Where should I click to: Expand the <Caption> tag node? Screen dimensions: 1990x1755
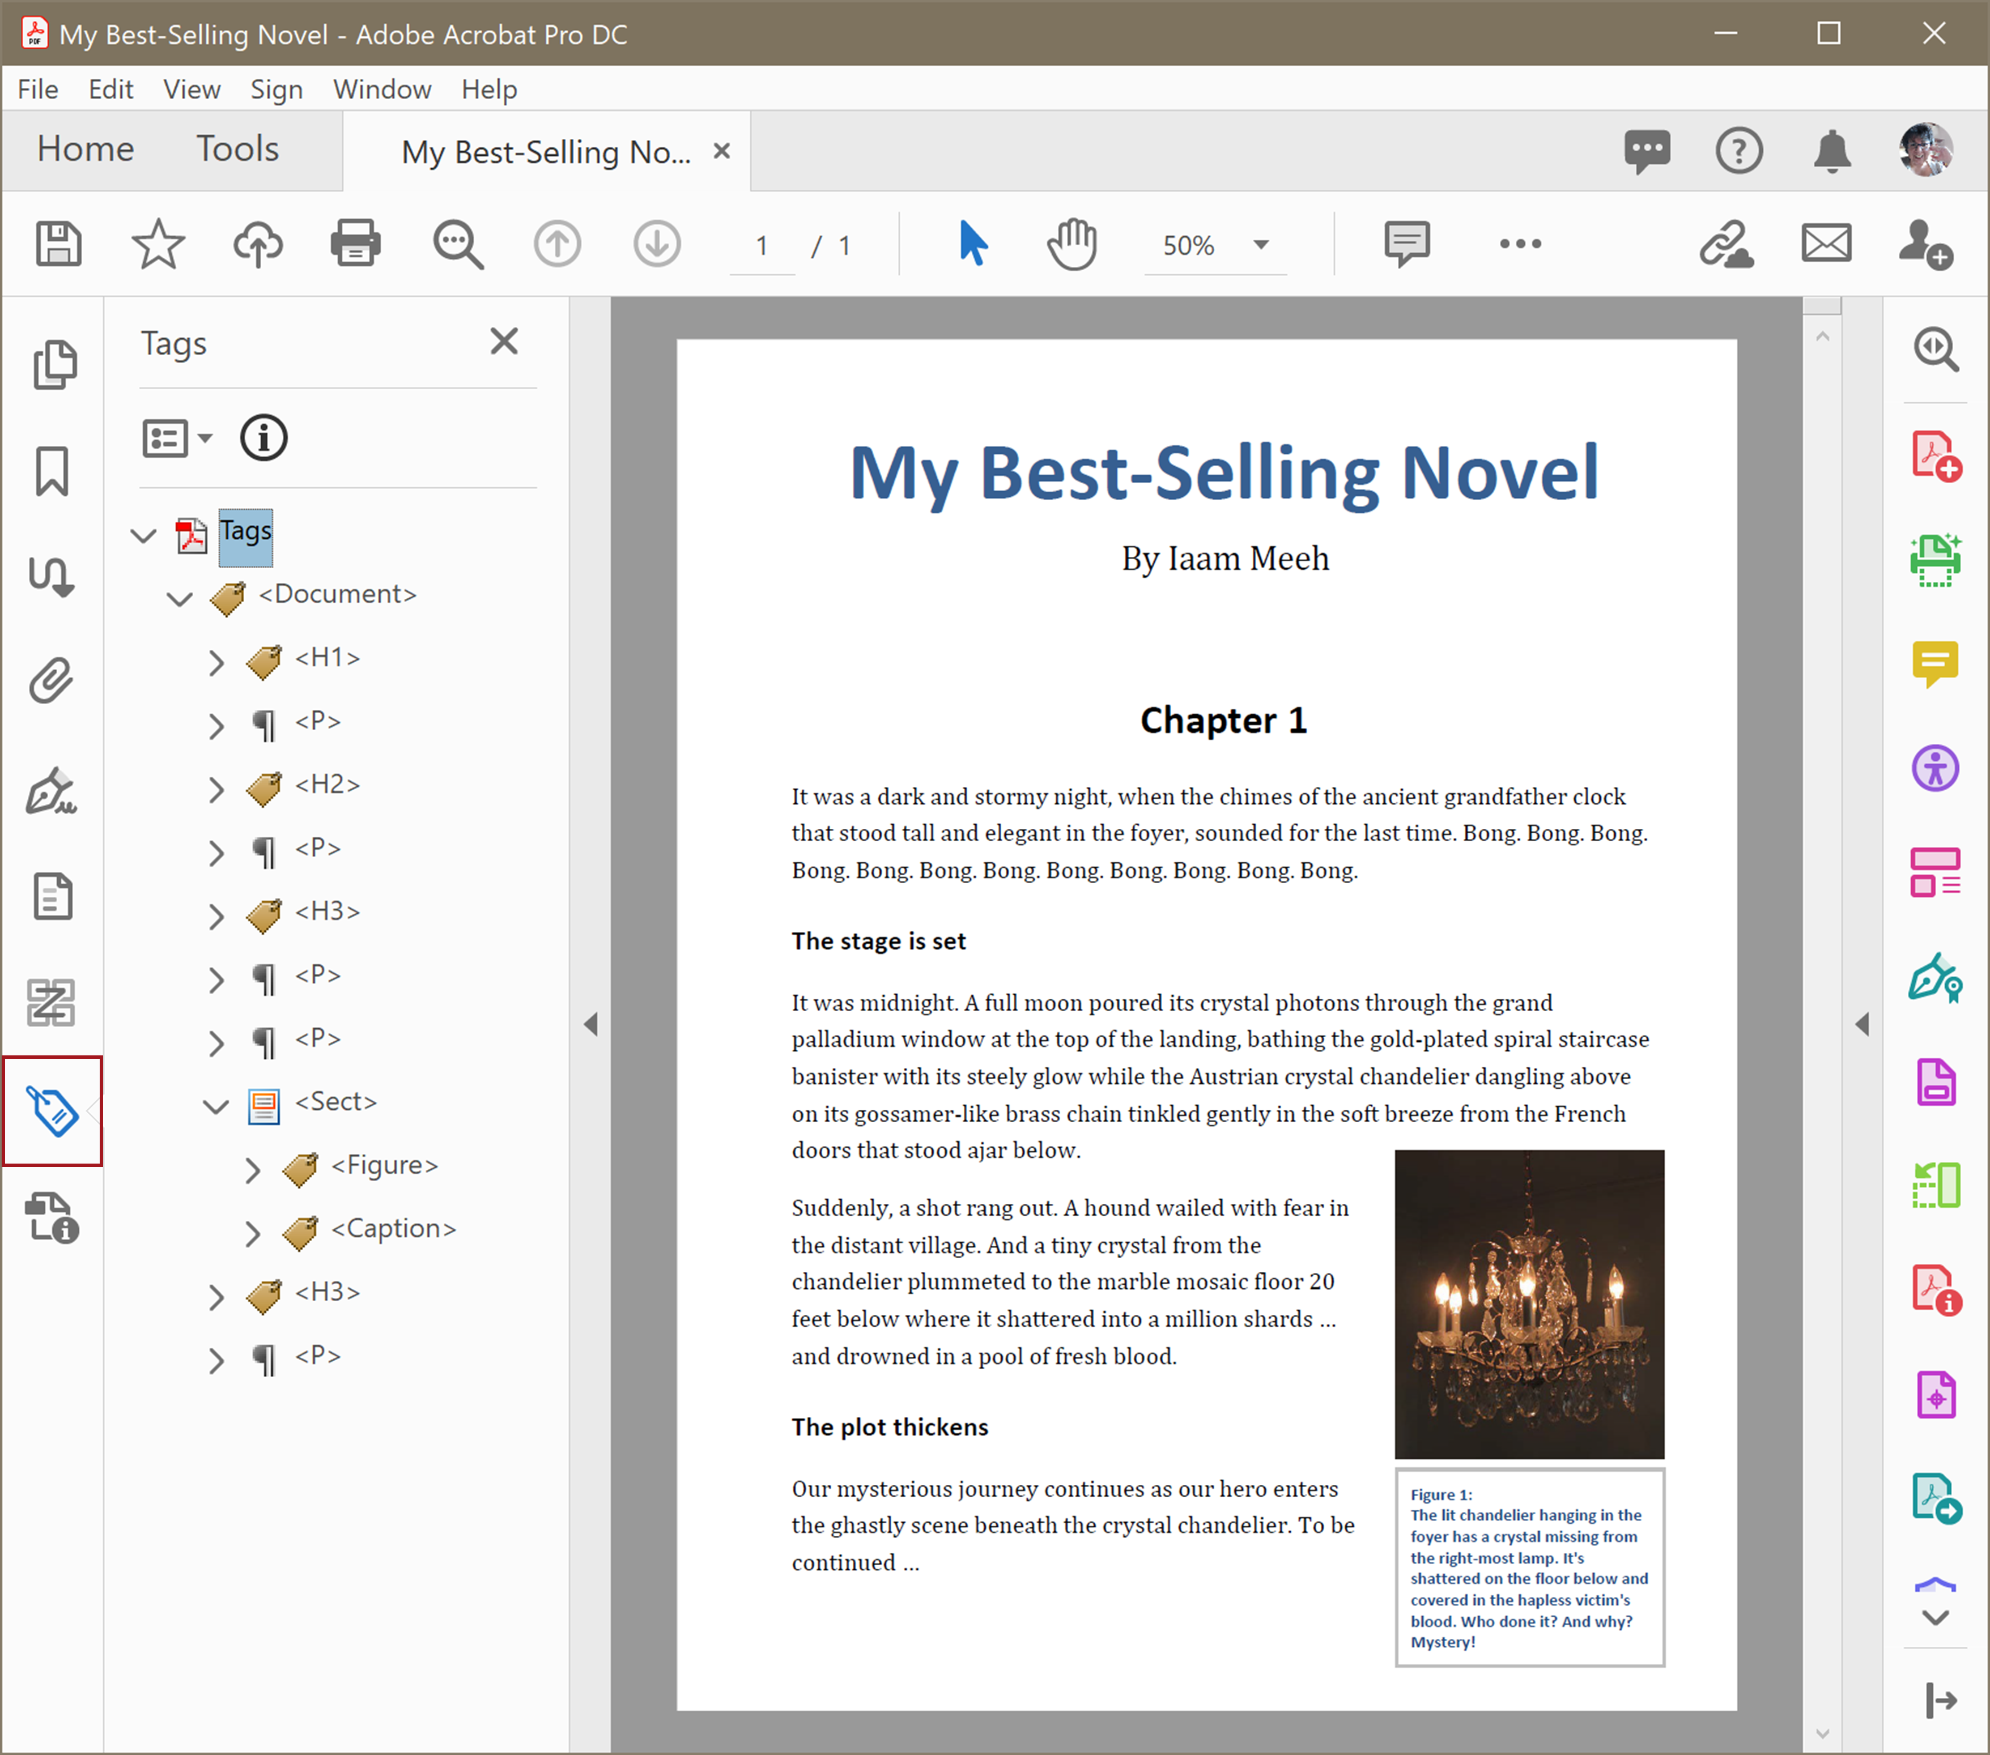(252, 1233)
